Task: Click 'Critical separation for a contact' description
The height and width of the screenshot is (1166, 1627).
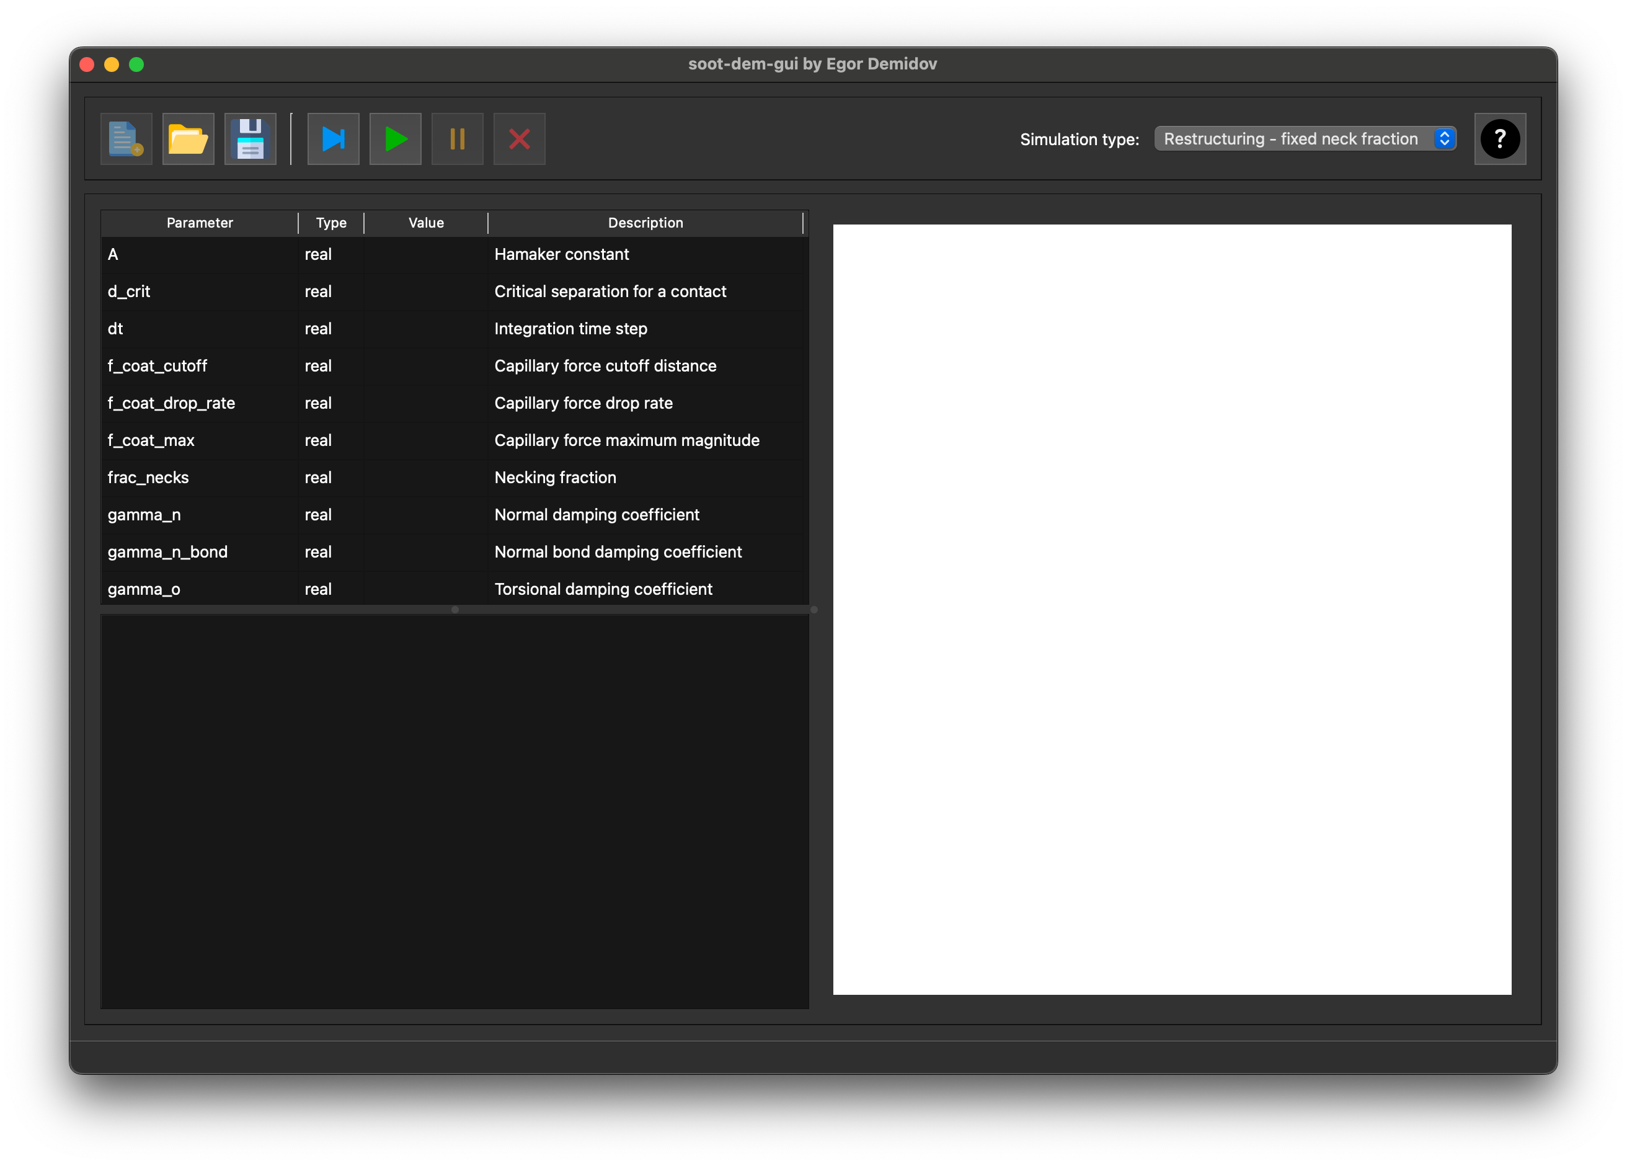Action: [611, 291]
